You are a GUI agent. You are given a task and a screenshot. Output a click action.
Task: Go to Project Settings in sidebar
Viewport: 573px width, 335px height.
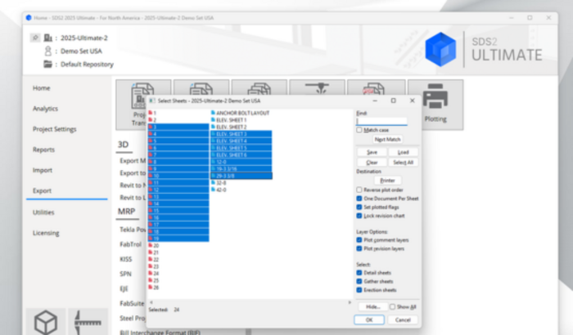[54, 129]
